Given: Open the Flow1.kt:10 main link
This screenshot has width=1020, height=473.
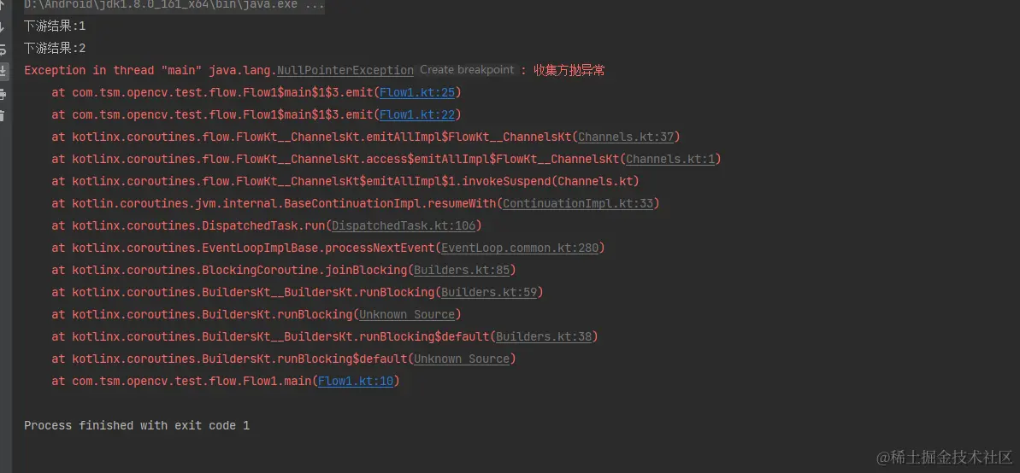Looking at the screenshot, I should click(x=356, y=381).
